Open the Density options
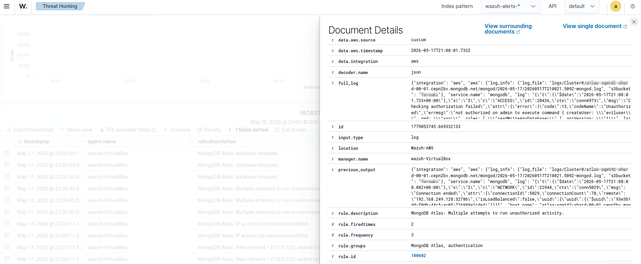This screenshot has width=641, height=264. pyautogui.click(x=209, y=130)
